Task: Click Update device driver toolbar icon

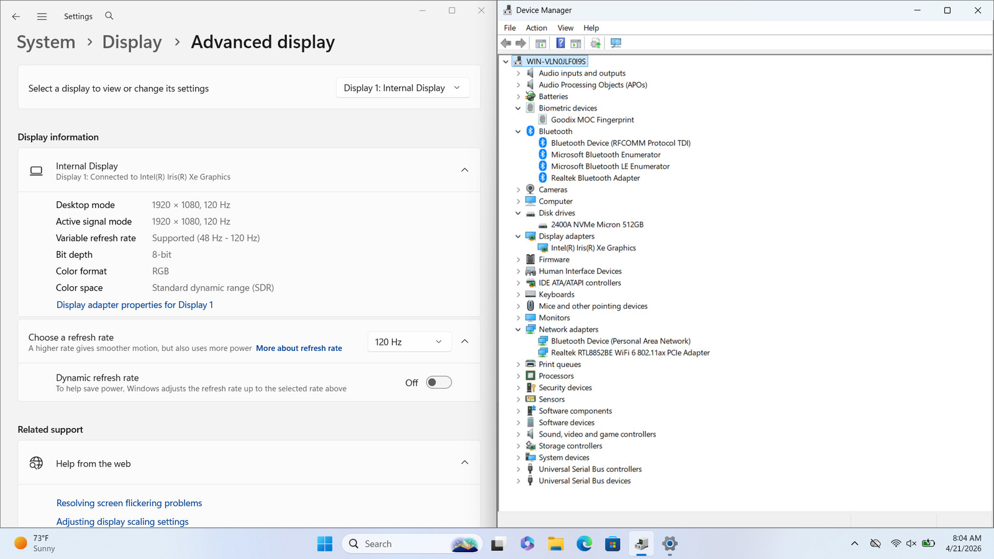Action: (x=596, y=43)
